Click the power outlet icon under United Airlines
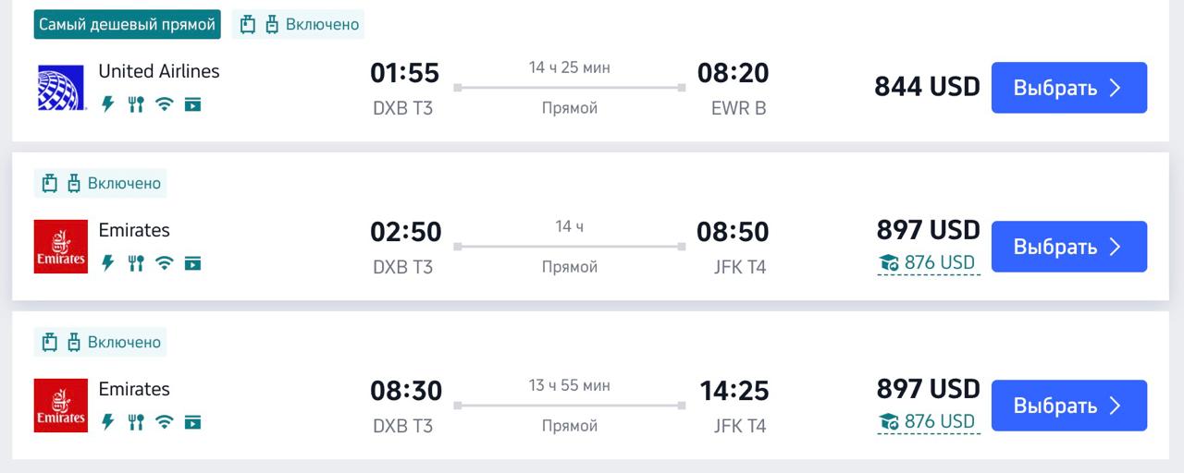The height and width of the screenshot is (473, 1184). coord(108,104)
